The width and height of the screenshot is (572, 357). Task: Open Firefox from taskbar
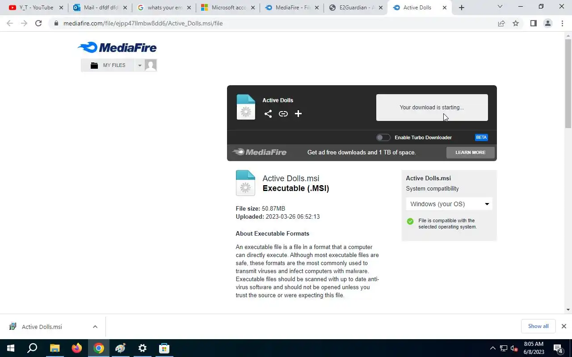76,348
